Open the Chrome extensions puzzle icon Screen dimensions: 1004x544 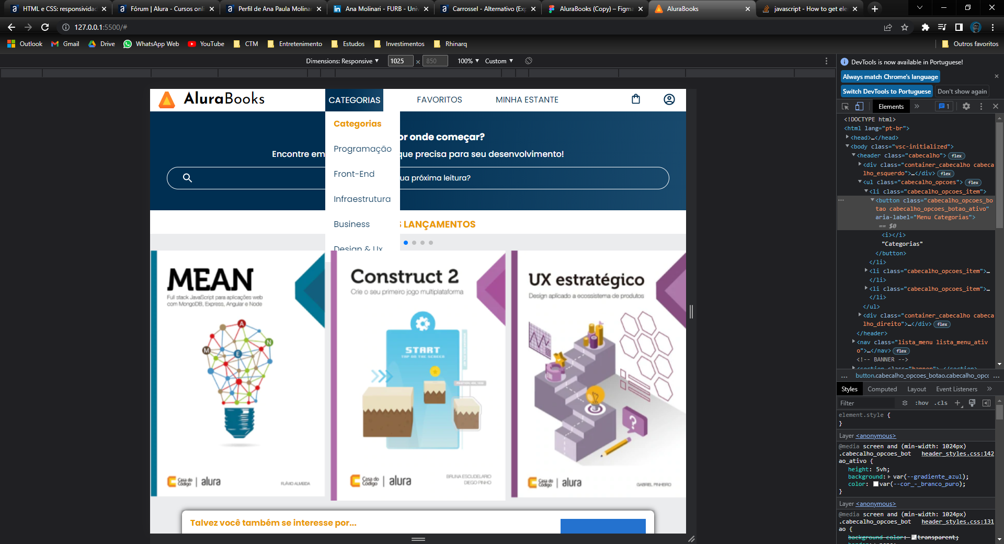pos(925,27)
